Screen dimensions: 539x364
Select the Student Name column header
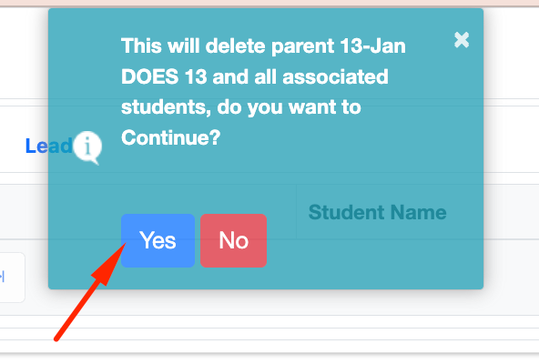tap(378, 212)
